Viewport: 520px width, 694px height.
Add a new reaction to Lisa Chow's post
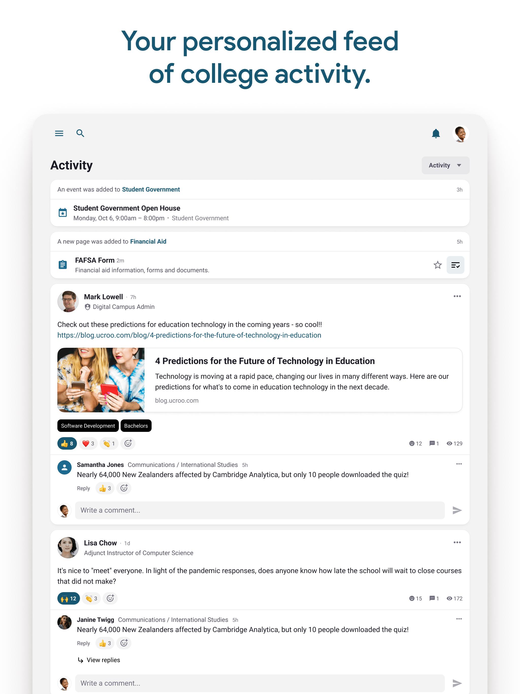pyautogui.click(x=110, y=598)
